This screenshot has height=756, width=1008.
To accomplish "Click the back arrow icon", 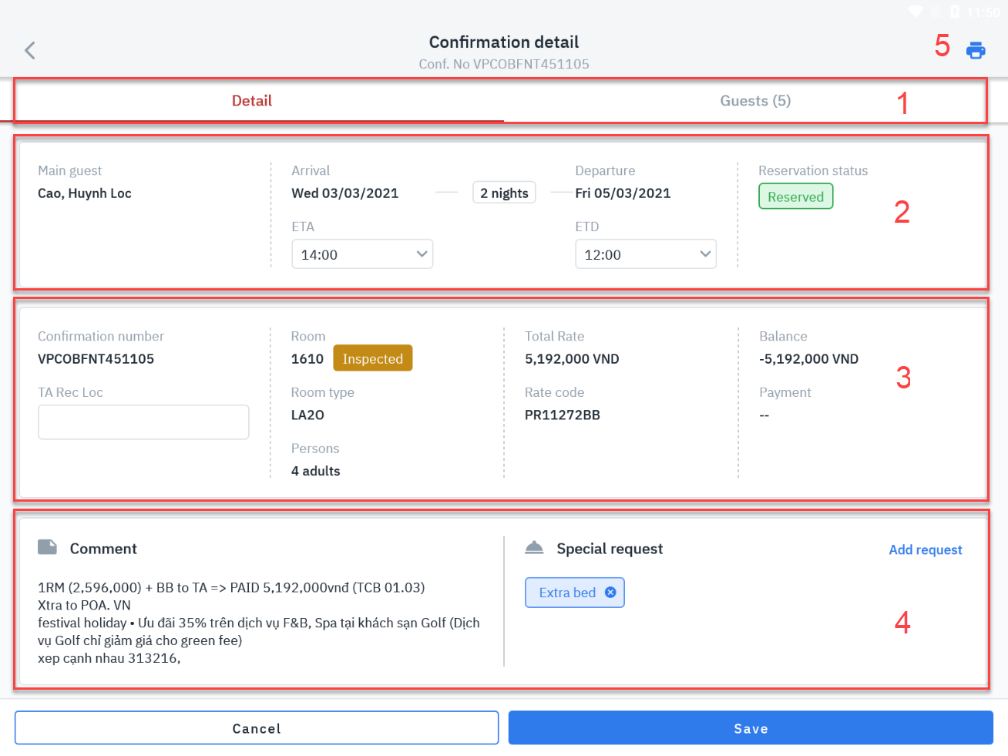I will (x=30, y=51).
